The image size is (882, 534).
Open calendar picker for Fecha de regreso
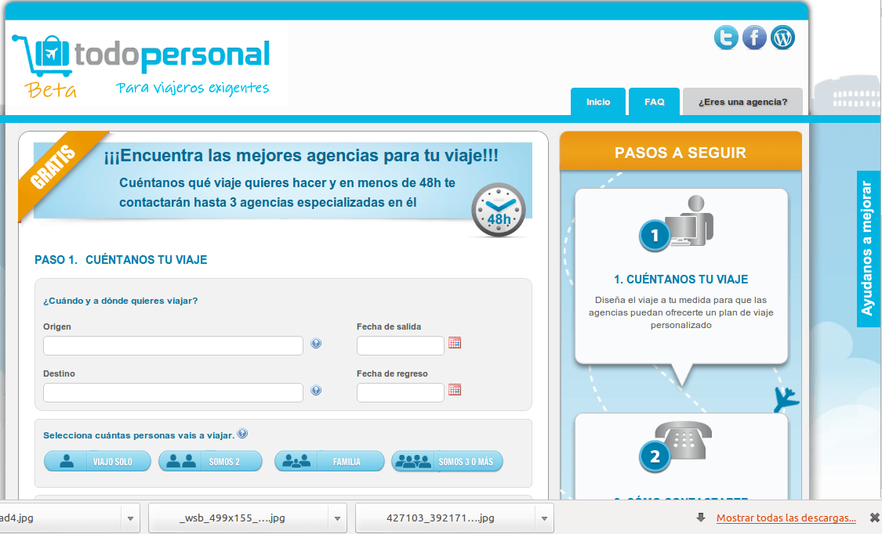click(x=455, y=390)
